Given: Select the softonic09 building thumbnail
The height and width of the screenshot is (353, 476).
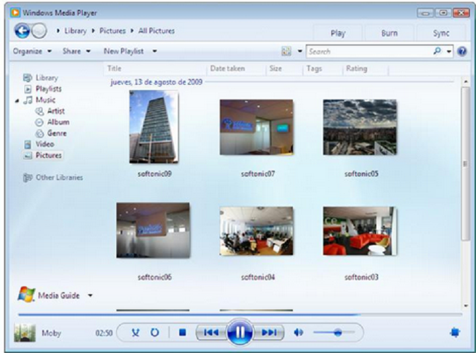Looking at the screenshot, I should pyautogui.click(x=154, y=127).
